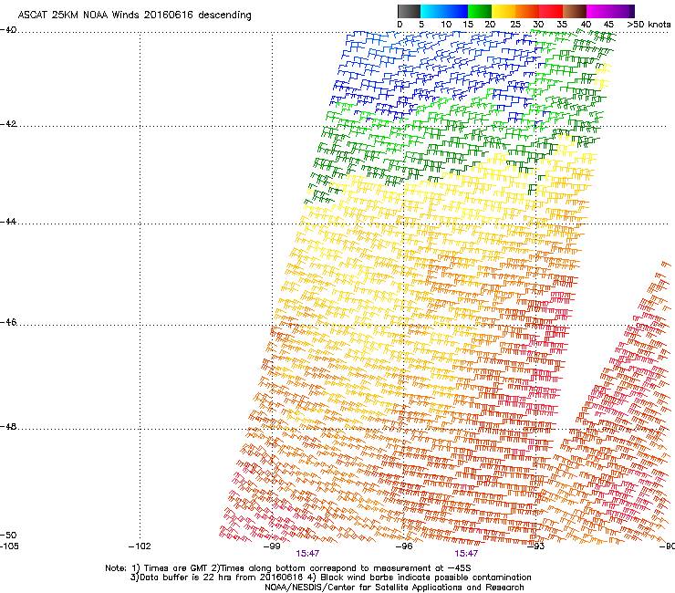Click the -96 longitude axis label
The width and height of the screenshot is (675, 593).
(404, 546)
